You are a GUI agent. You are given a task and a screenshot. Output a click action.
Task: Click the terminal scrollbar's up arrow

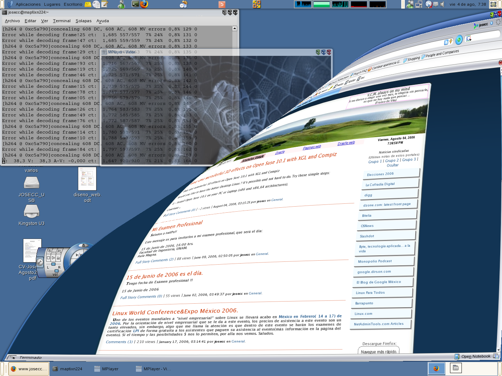pos(235,28)
